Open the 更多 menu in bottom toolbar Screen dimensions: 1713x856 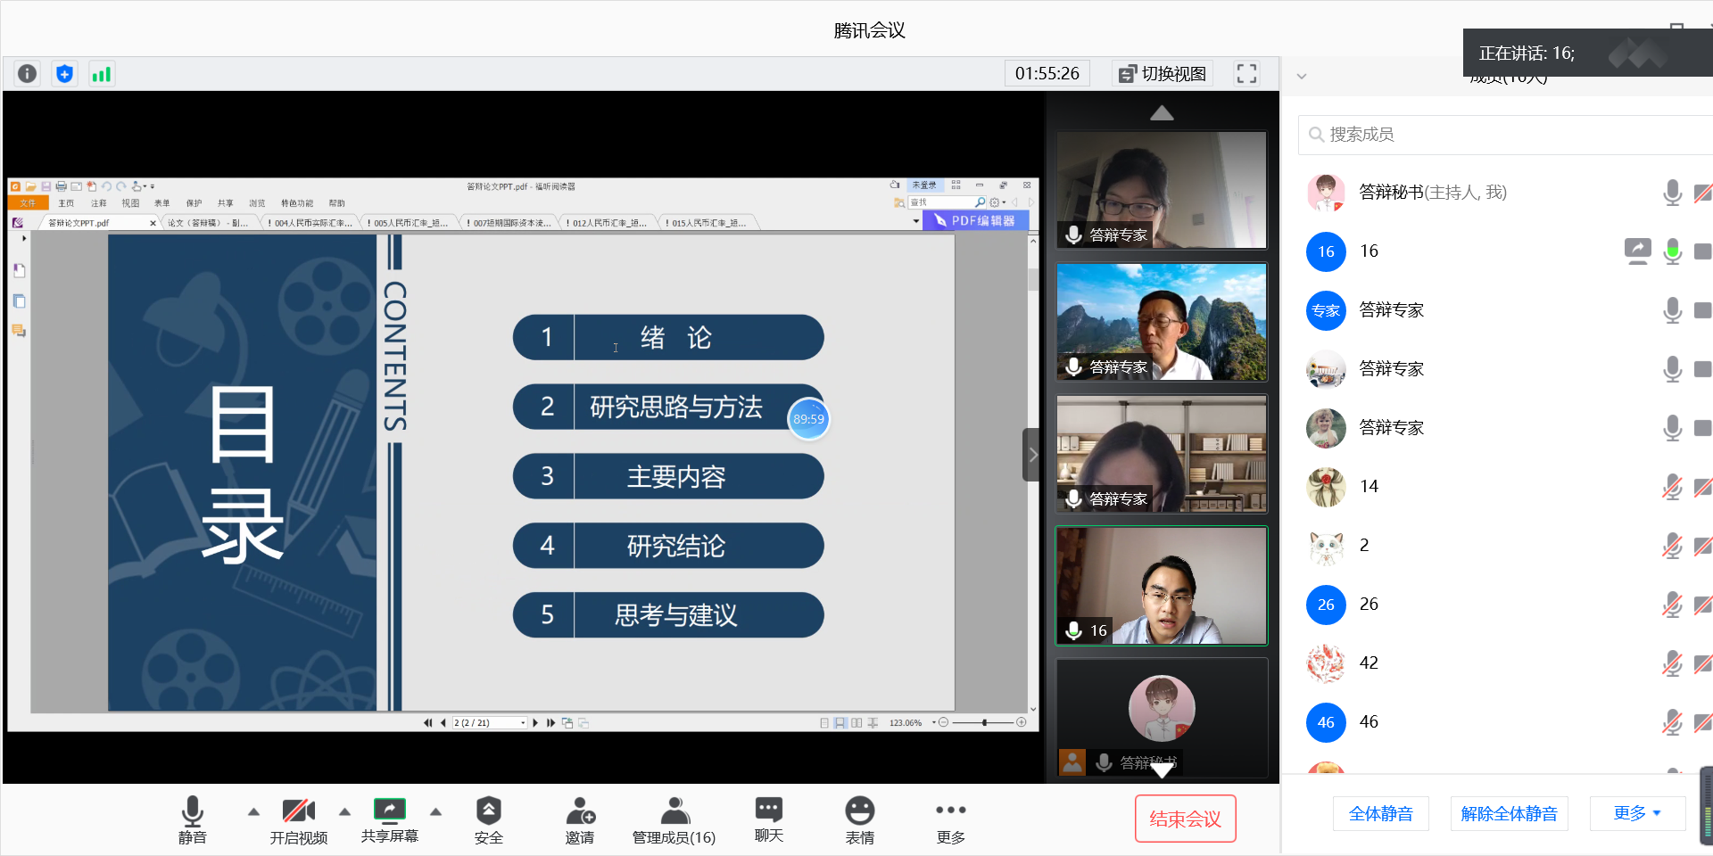point(950,819)
